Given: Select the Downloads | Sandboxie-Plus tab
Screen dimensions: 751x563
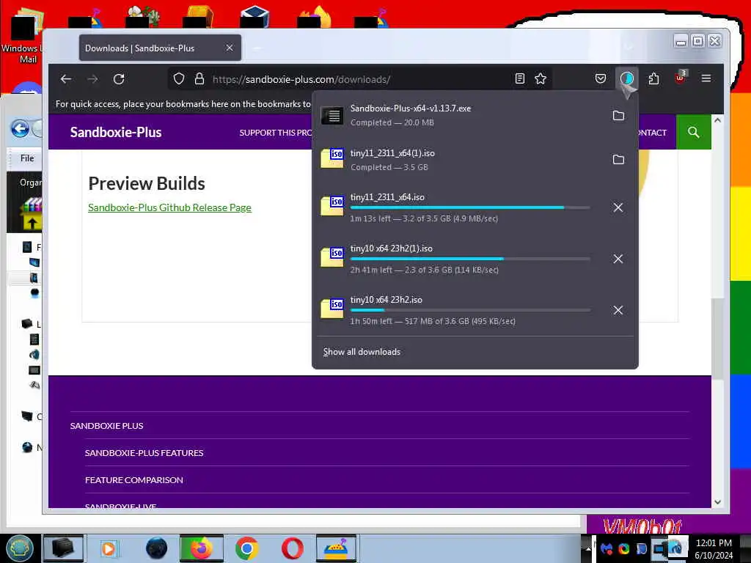Looking at the screenshot, I should 159,48.
